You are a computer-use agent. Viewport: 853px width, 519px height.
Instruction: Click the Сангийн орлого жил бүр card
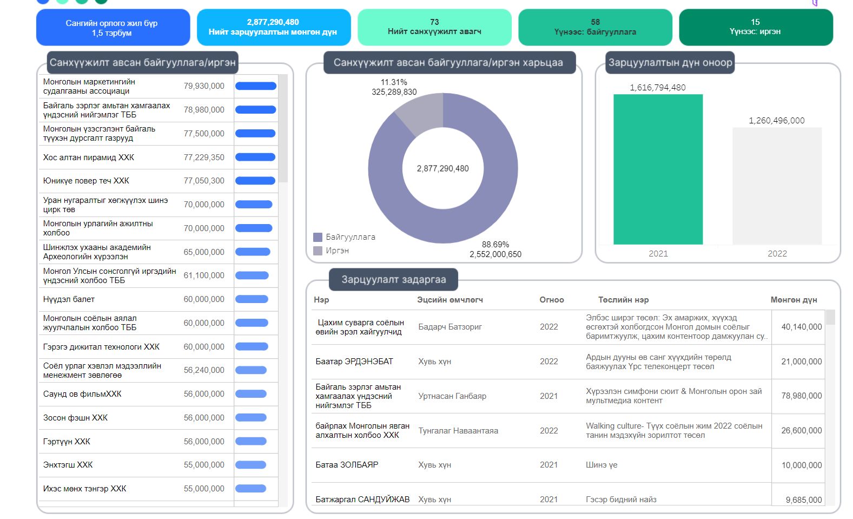[x=113, y=28]
